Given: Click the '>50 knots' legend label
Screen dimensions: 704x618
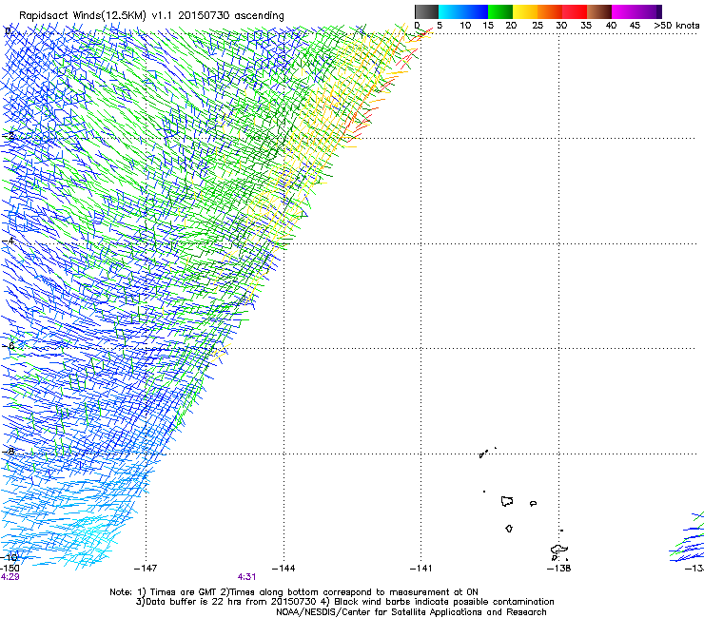Looking at the screenshot, I should click(x=676, y=26).
